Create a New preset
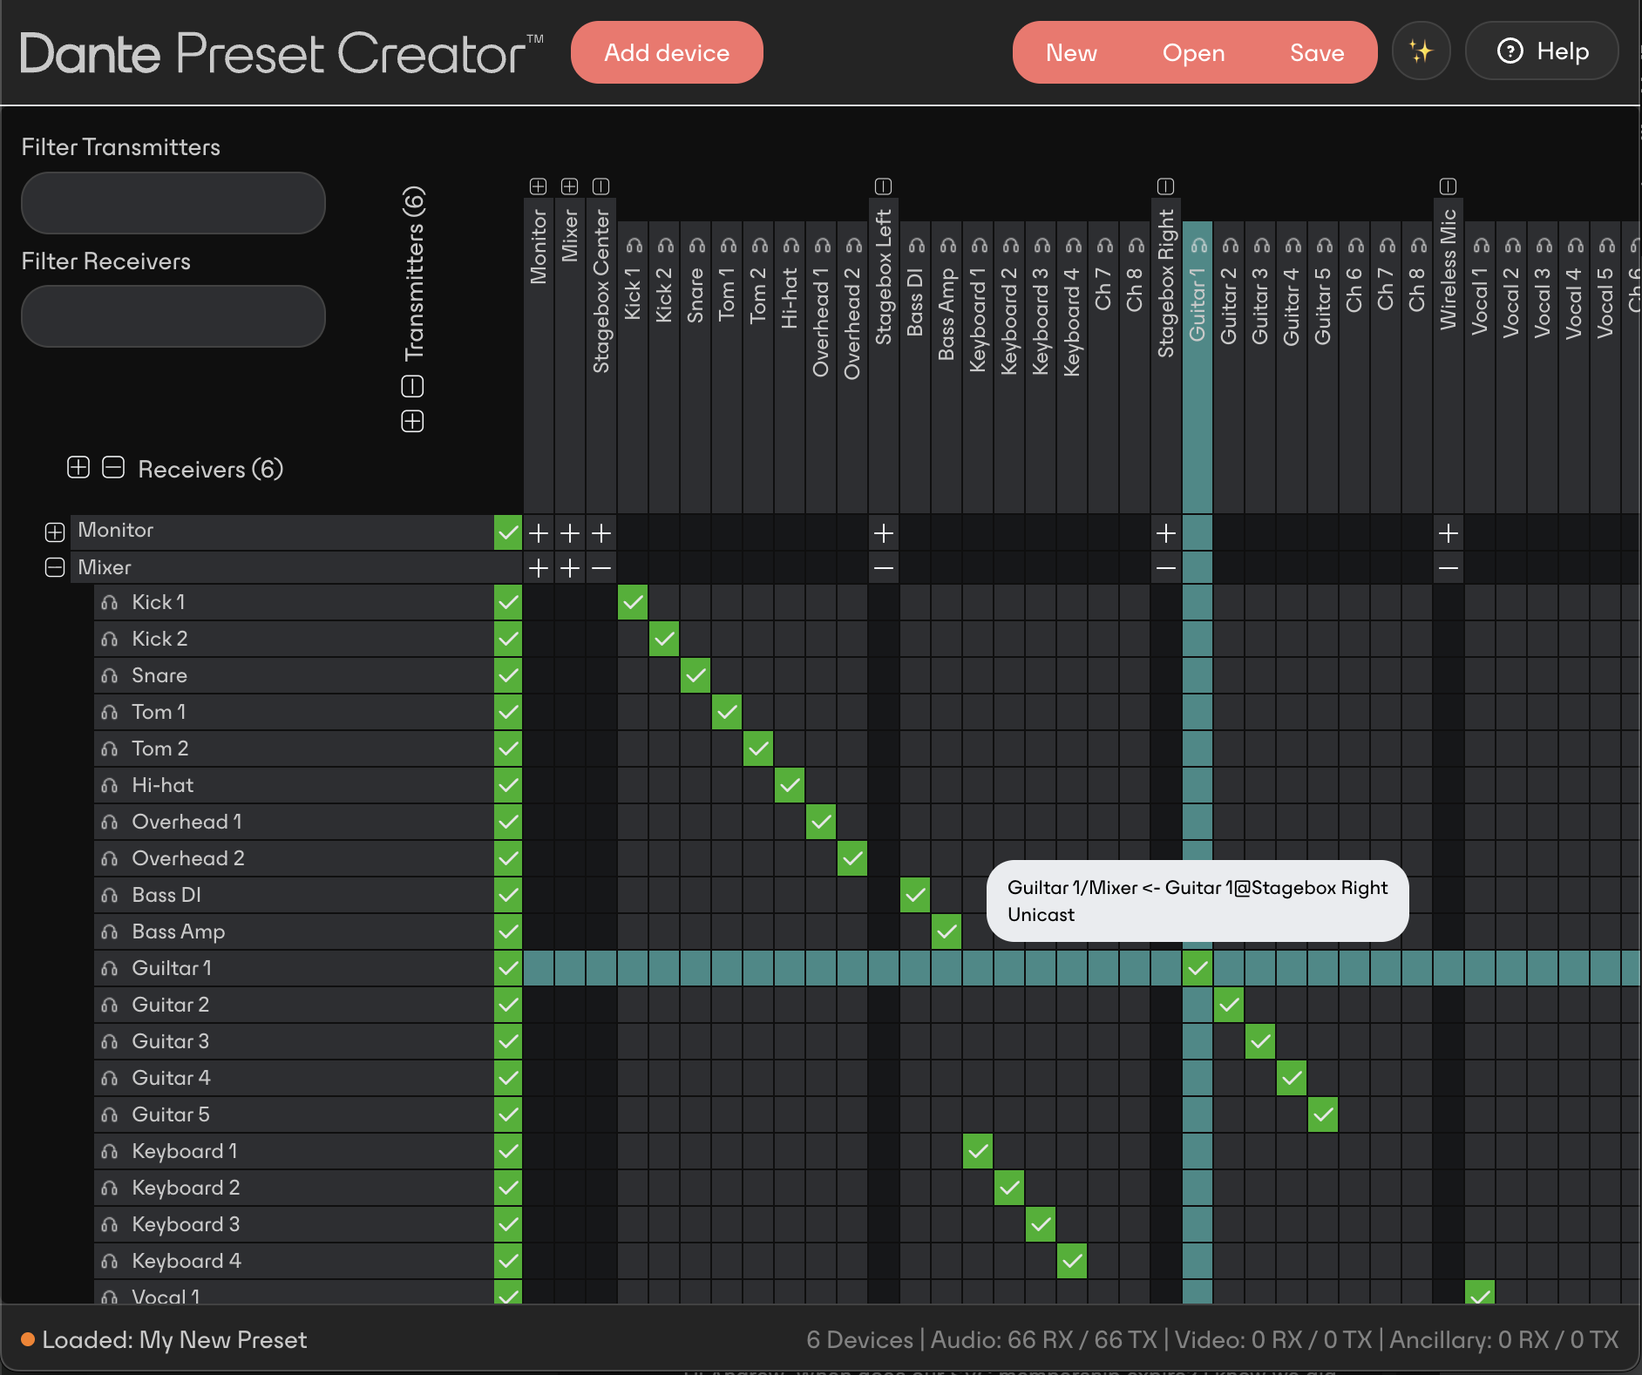 point(1071,52)
